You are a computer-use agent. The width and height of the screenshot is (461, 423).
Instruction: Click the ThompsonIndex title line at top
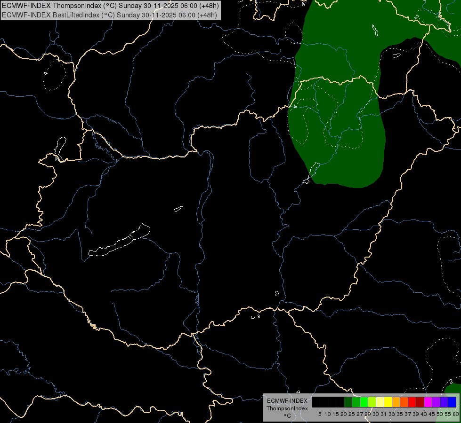click(x=110, y=5)
